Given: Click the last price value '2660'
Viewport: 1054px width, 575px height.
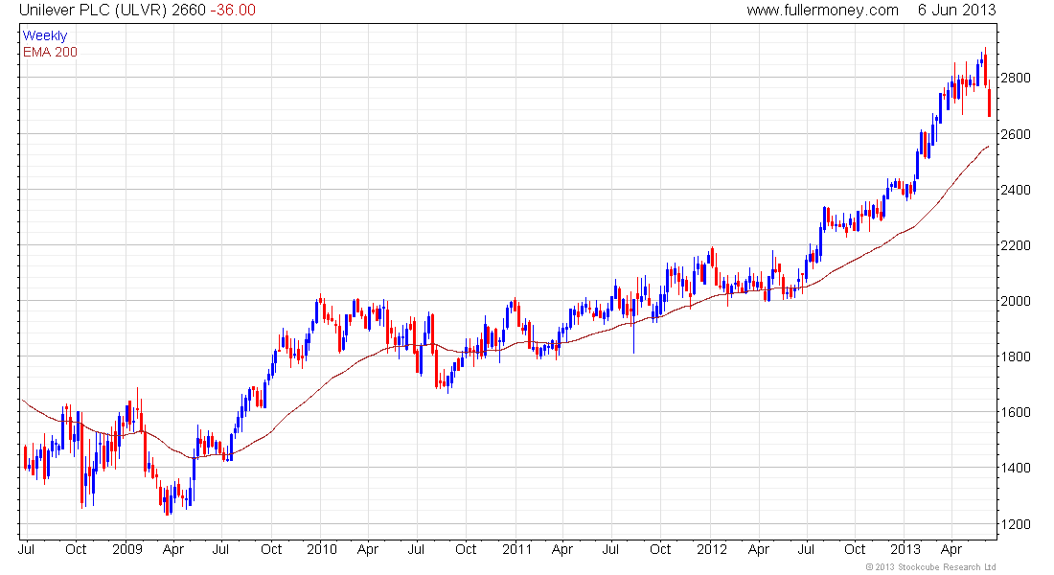Looking at the screenshot, I should point(188,11).
